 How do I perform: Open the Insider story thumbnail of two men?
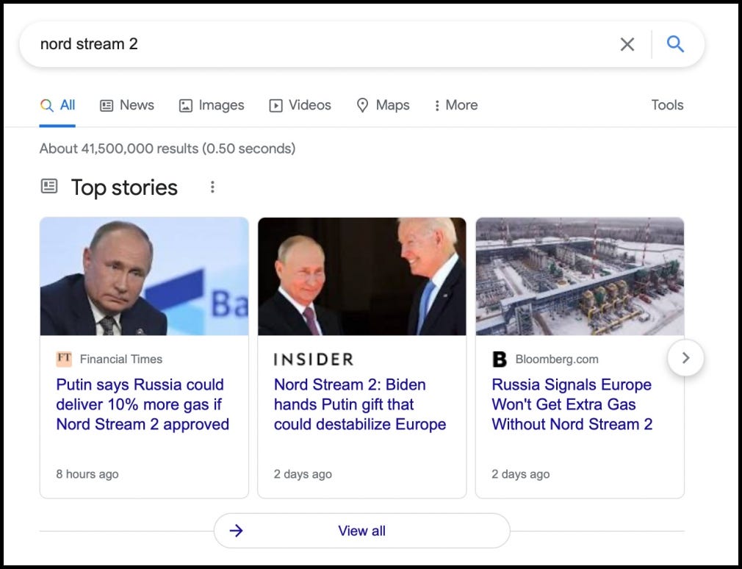pyautogui.click(x=362, y=276)
